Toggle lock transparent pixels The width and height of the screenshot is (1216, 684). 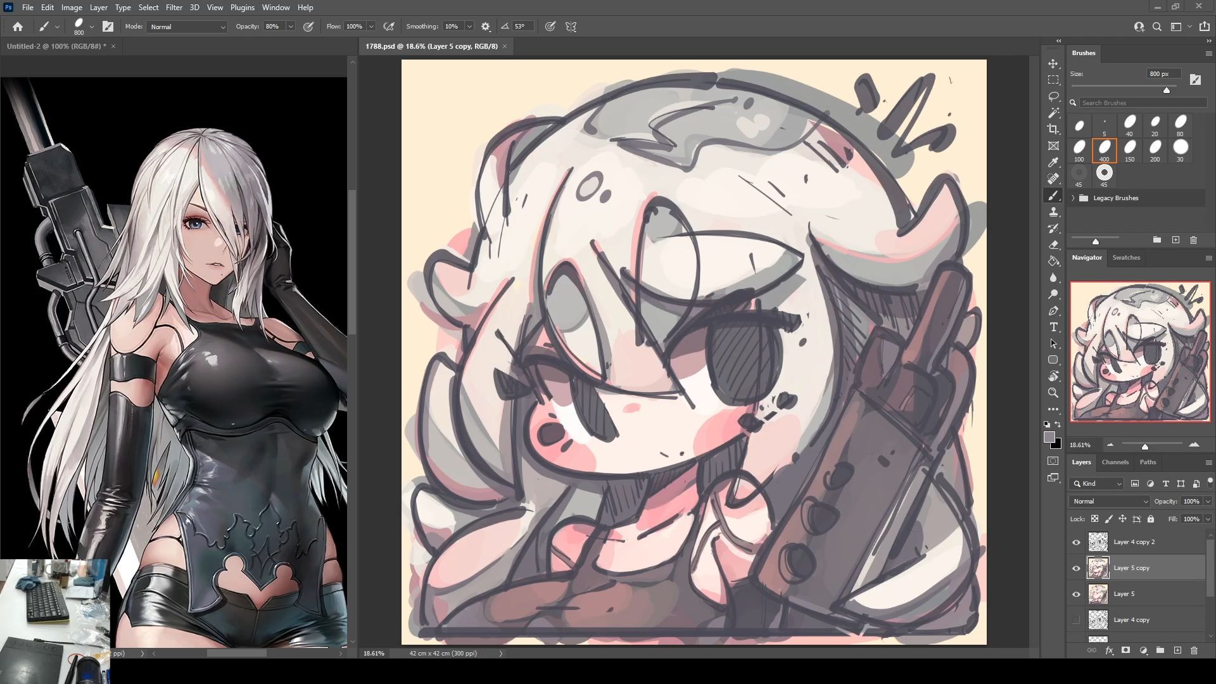tap(1094, 519)
